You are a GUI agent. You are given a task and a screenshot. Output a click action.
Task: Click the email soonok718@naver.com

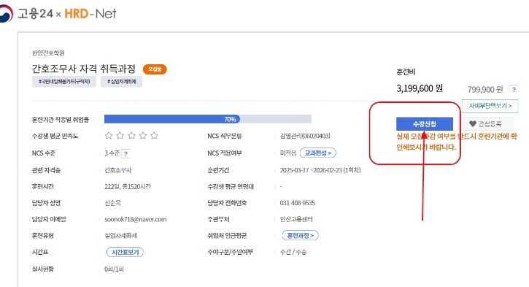135,220
